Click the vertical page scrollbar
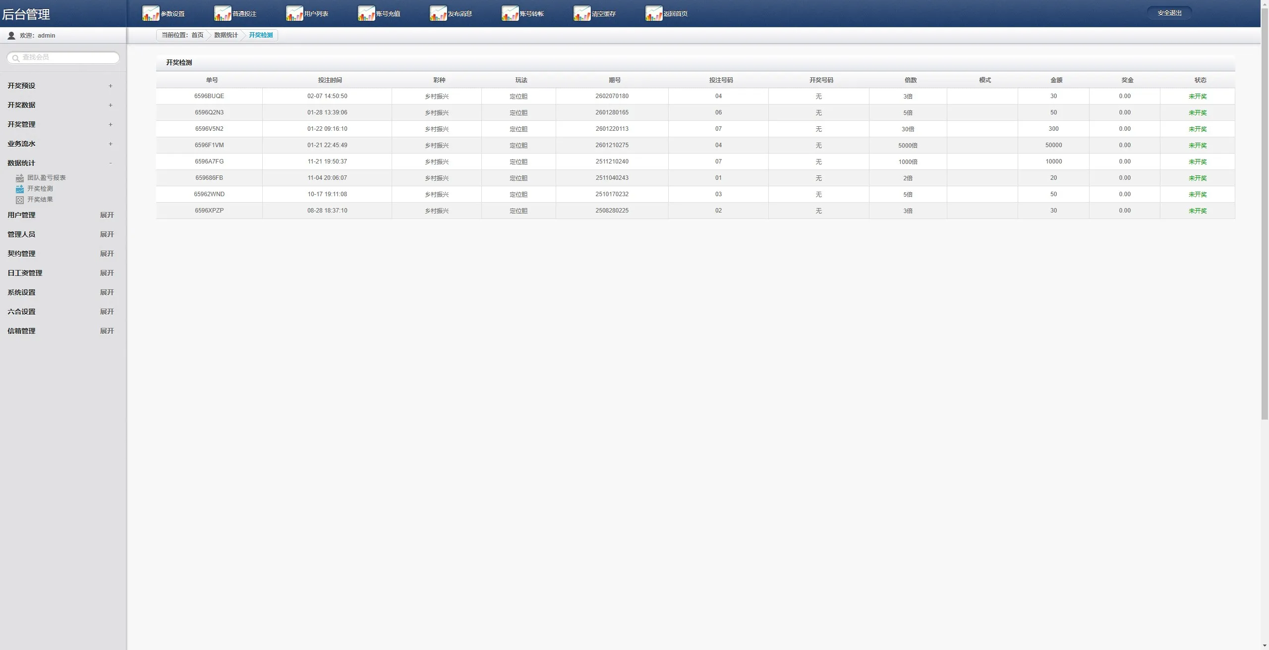This screenshot has width=1269, height=650. pyautogui.click(x=1265, y=213)
